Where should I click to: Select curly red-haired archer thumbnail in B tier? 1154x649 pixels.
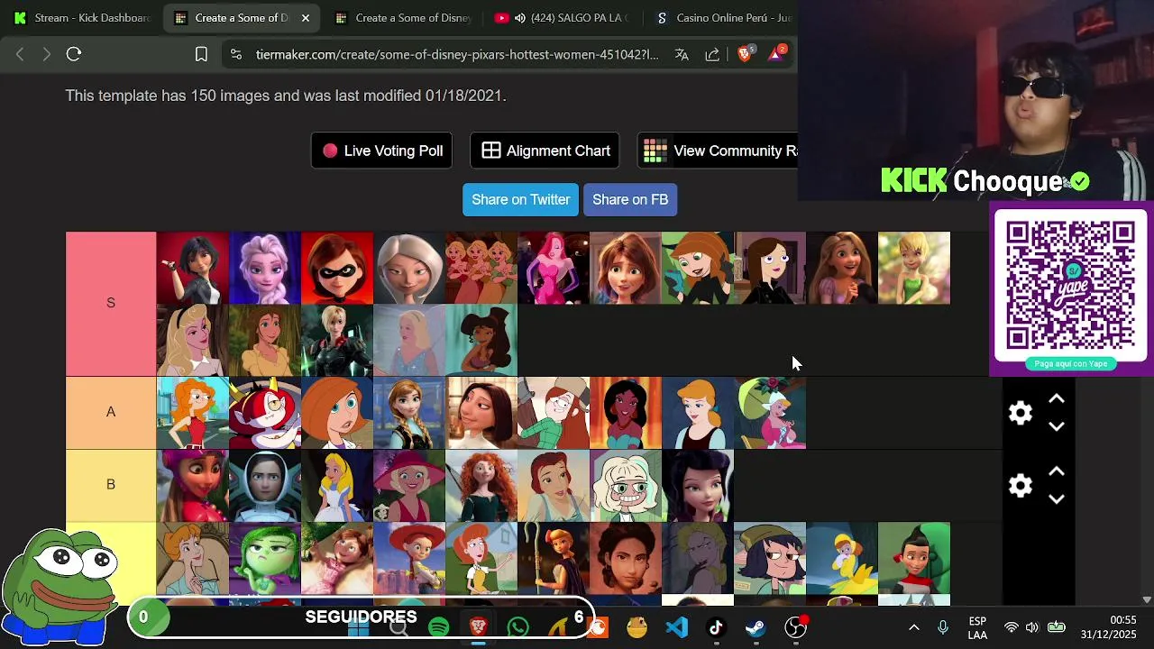coord(481,486)
